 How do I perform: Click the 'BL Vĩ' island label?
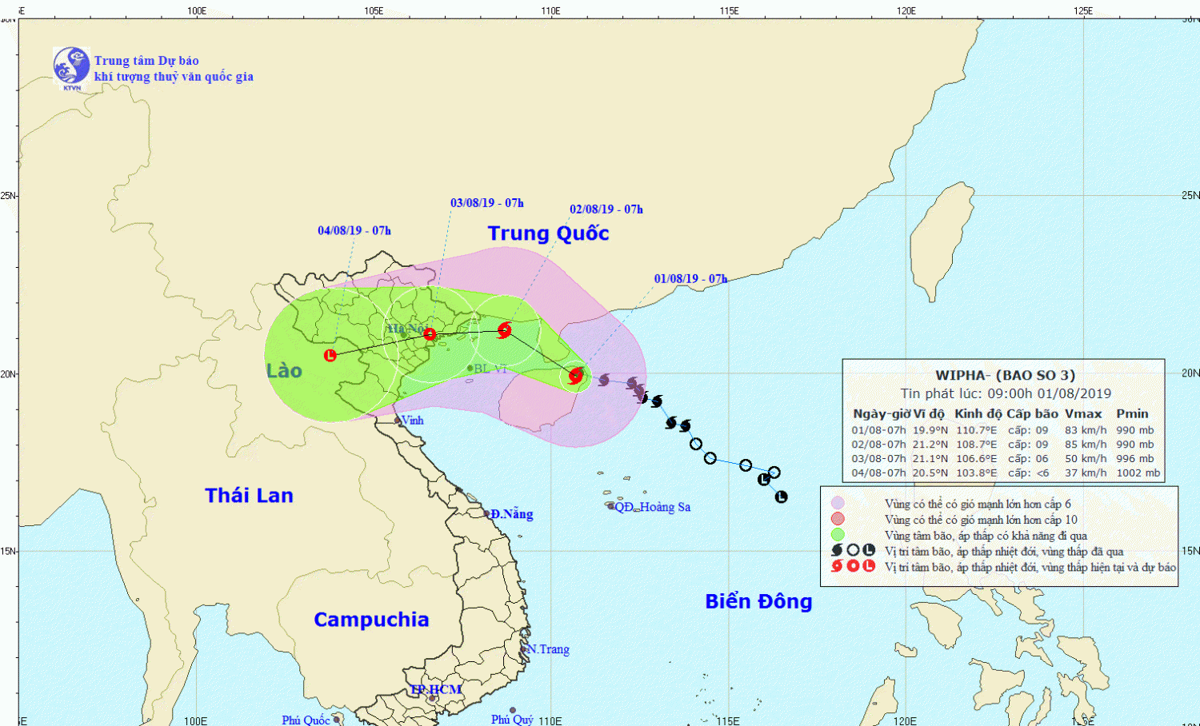pos(490,369)
